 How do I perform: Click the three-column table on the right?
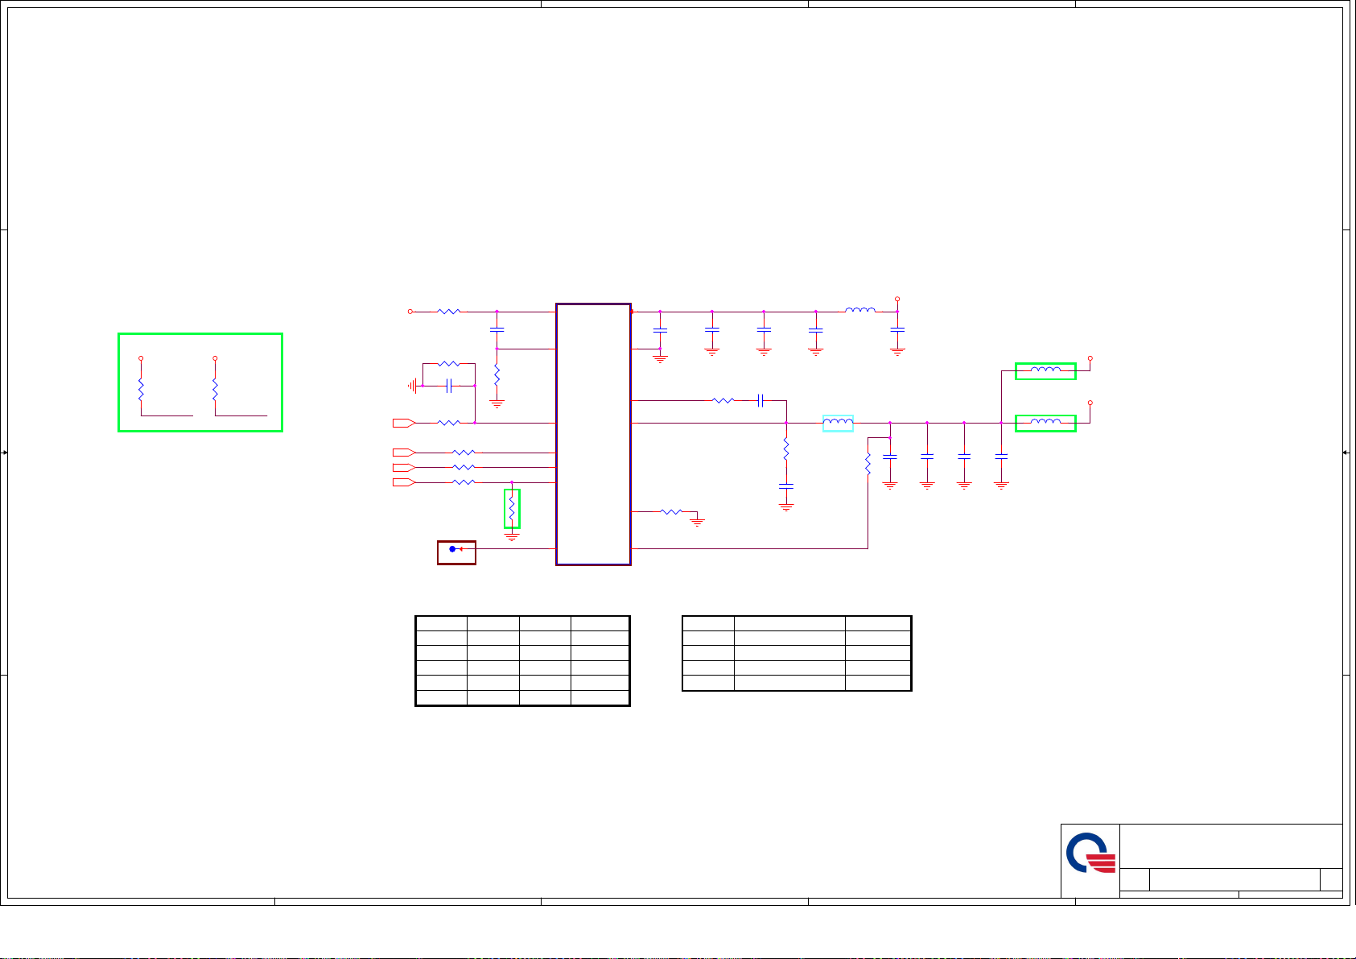pyautogui.click(x=797, y=653)
